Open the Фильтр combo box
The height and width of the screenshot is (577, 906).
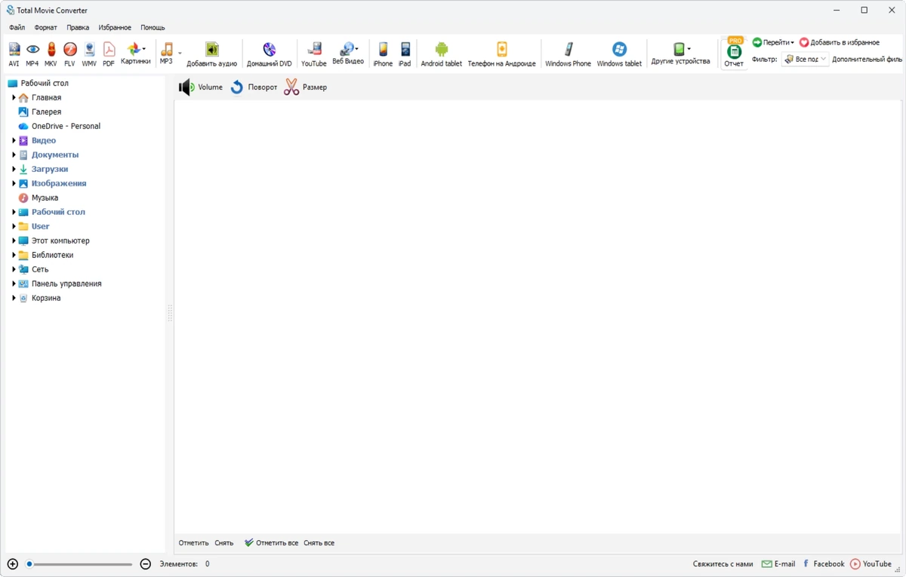click(x=805, y=59)
